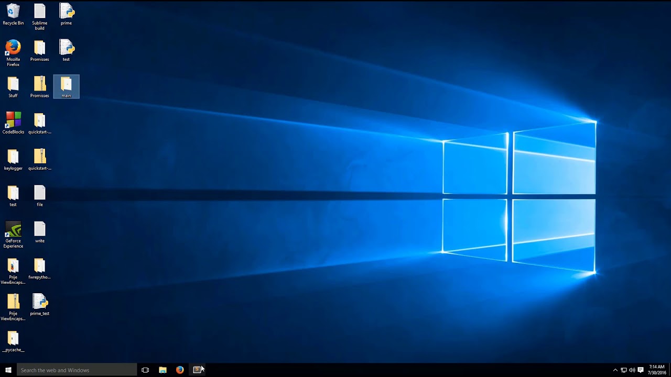Select the keylogger folder icon
This screenshot has width=671, height=377.
click(13, 160)
